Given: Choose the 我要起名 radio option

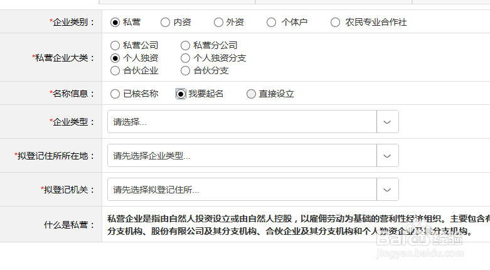Looking at the screenshot, I should click(x=181, y=94).
